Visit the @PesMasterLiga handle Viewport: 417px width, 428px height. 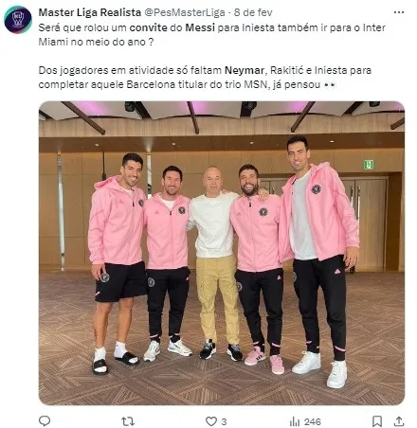pyautogui.click(x=185, y=12)
